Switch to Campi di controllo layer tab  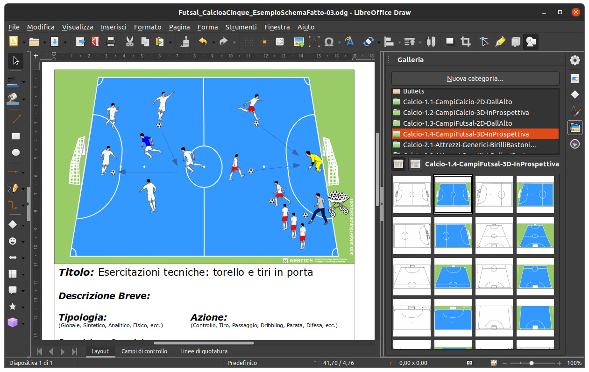click(144, 351)
